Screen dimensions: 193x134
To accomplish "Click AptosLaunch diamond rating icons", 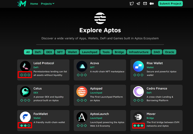I will pyautogui.click(x=82, y=126).
